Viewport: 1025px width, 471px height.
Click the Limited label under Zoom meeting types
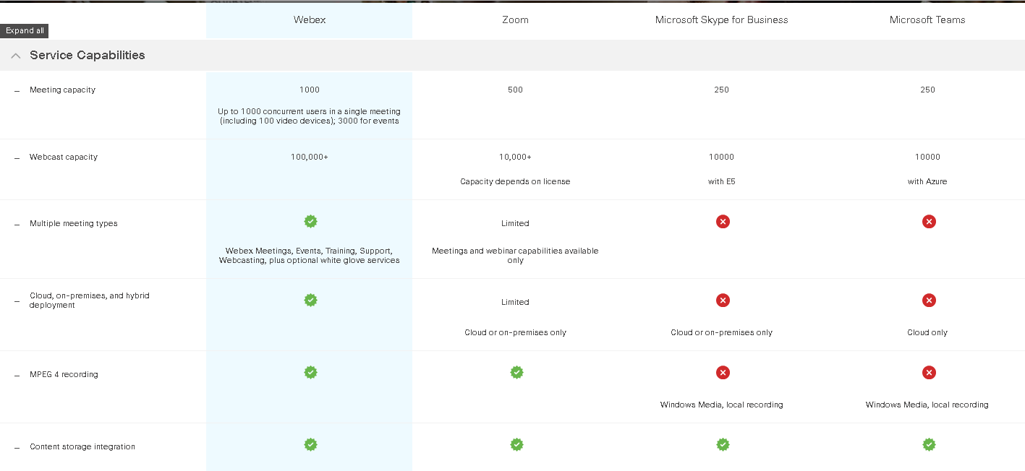(515, 223)
